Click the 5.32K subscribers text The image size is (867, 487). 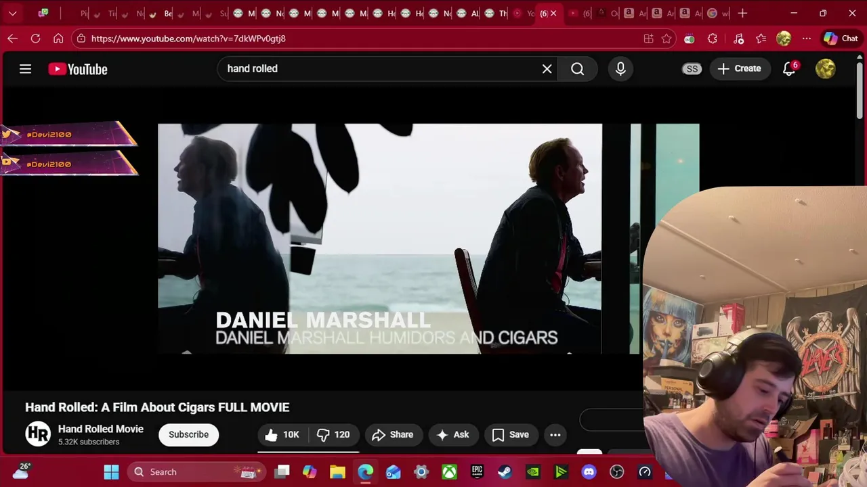point(89,442)
